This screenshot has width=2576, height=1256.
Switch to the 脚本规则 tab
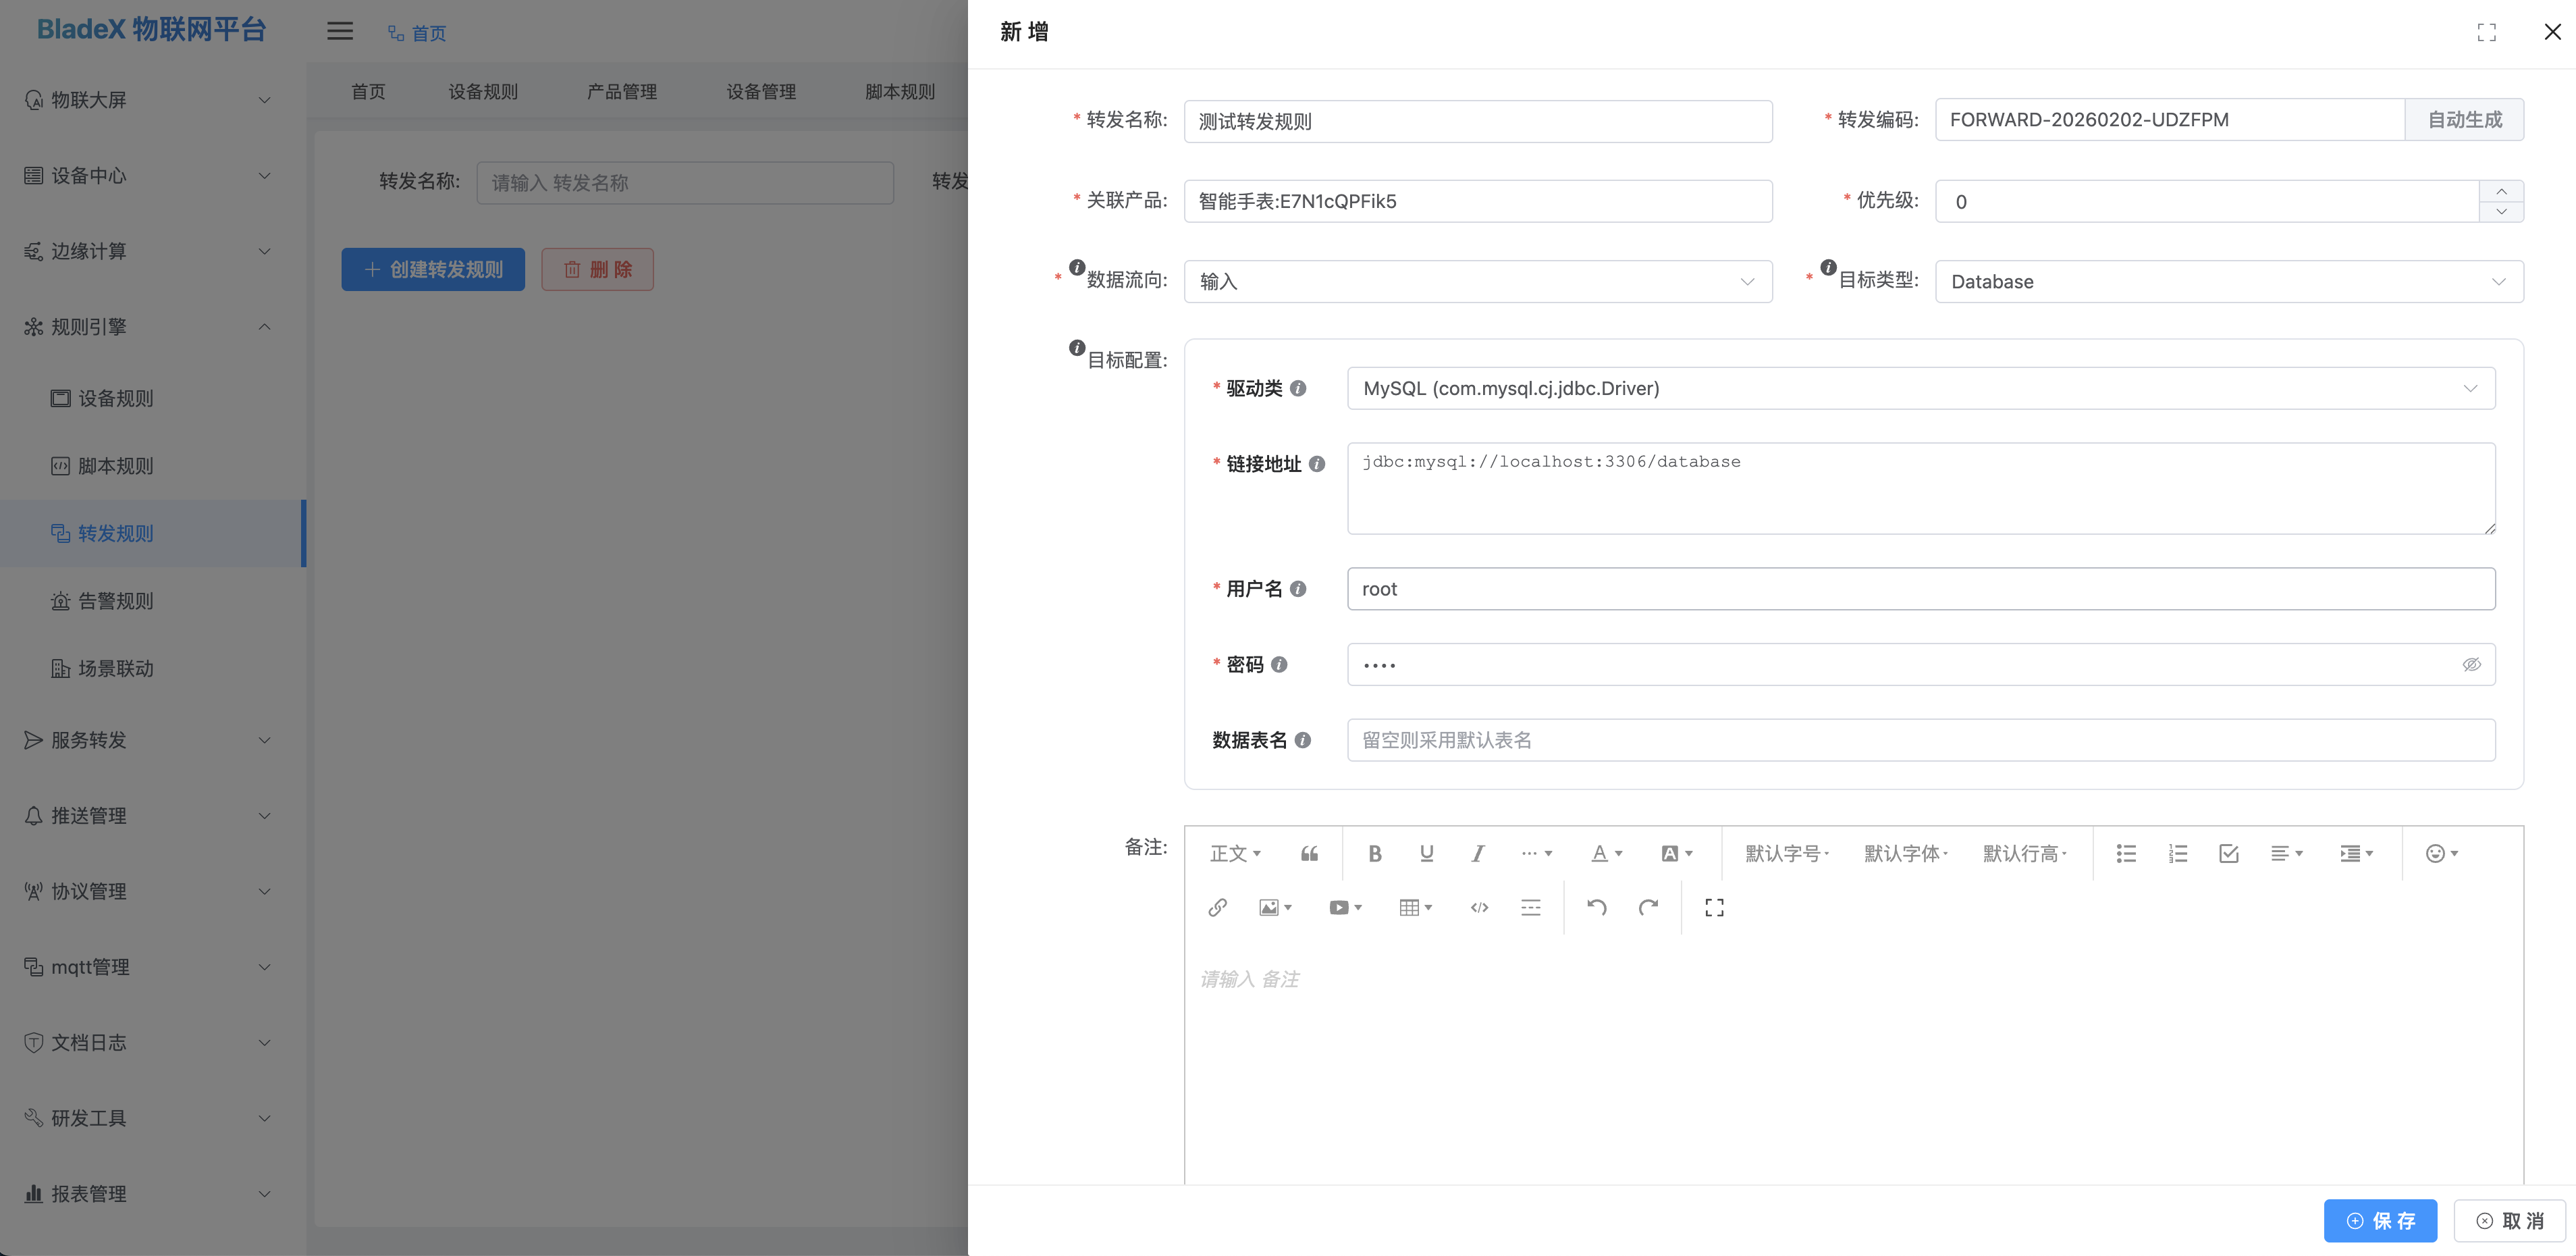(899, 91)
